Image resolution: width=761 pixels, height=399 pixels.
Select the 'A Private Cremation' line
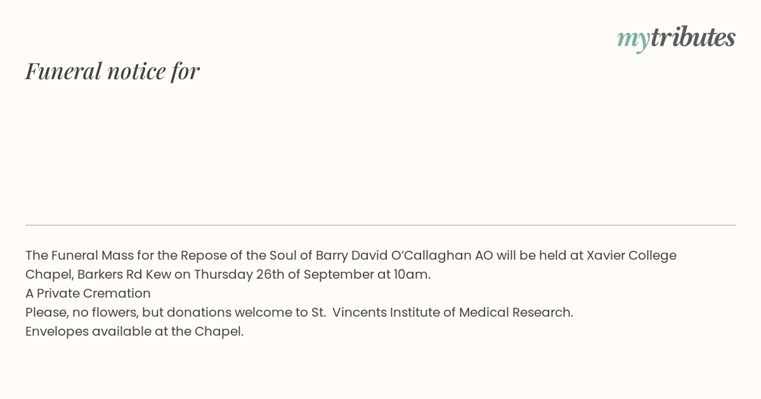[88, 293]
